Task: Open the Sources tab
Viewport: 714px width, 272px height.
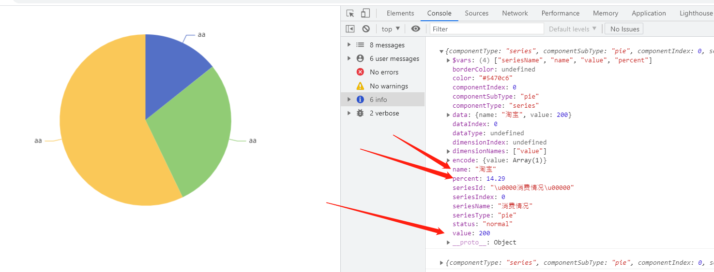Action: pos(477,13)
